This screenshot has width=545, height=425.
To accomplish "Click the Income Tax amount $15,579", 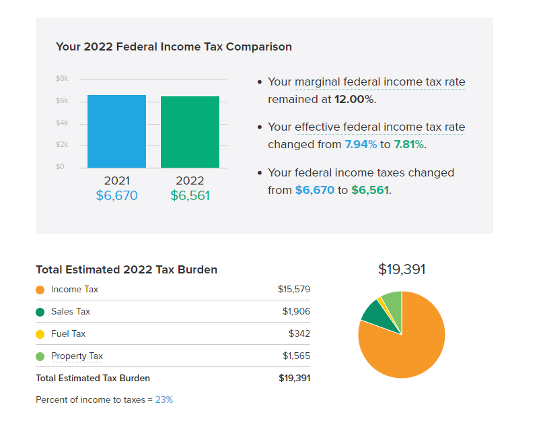I will coord(294,290).
